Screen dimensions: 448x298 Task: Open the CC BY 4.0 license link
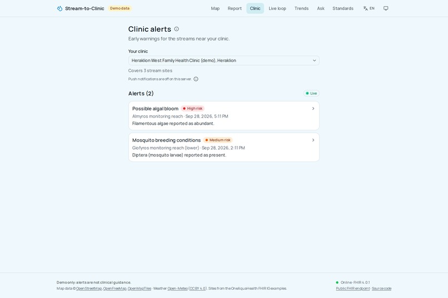[198, 289]
